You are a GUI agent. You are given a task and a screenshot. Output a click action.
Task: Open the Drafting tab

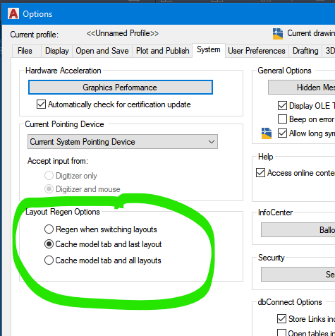(305, 51)
